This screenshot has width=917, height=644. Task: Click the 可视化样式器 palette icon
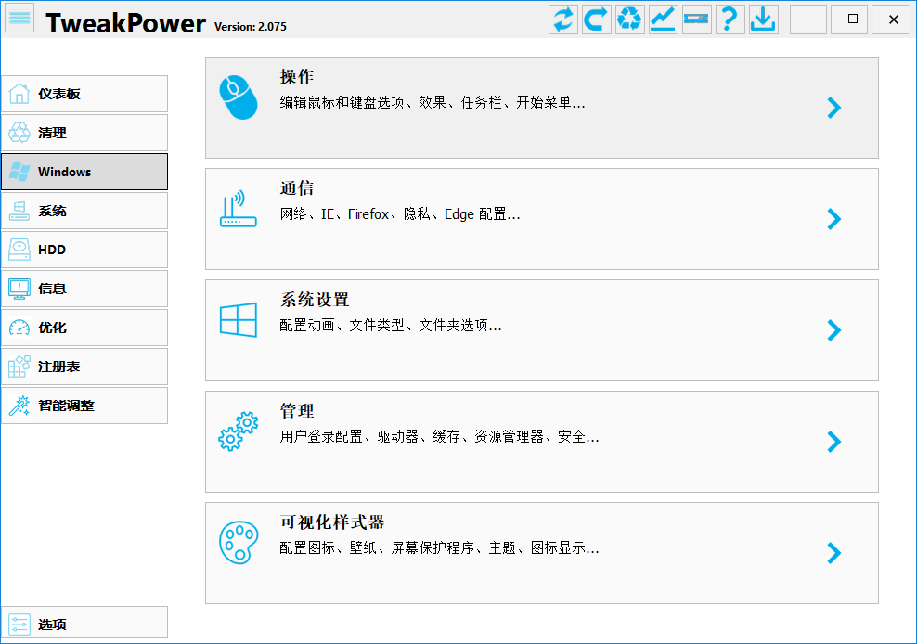coord(239,542)
